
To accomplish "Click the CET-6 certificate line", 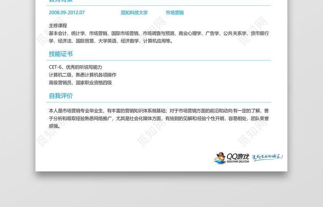I will point(75,67).
